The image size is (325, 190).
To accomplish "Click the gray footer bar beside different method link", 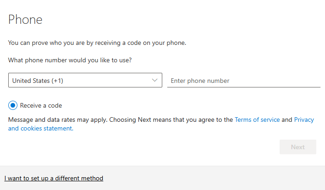I will 214,178.
